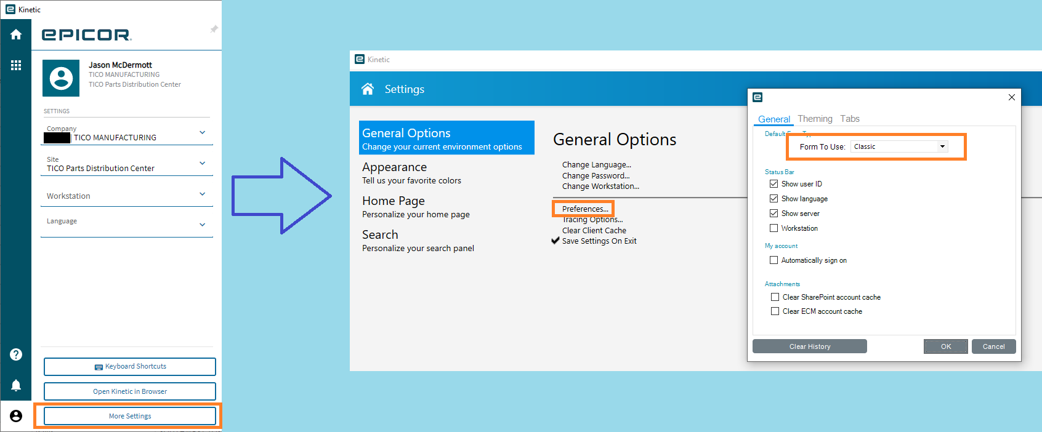
Task: Switch to the Tabs tab
Action: point(850,119)
